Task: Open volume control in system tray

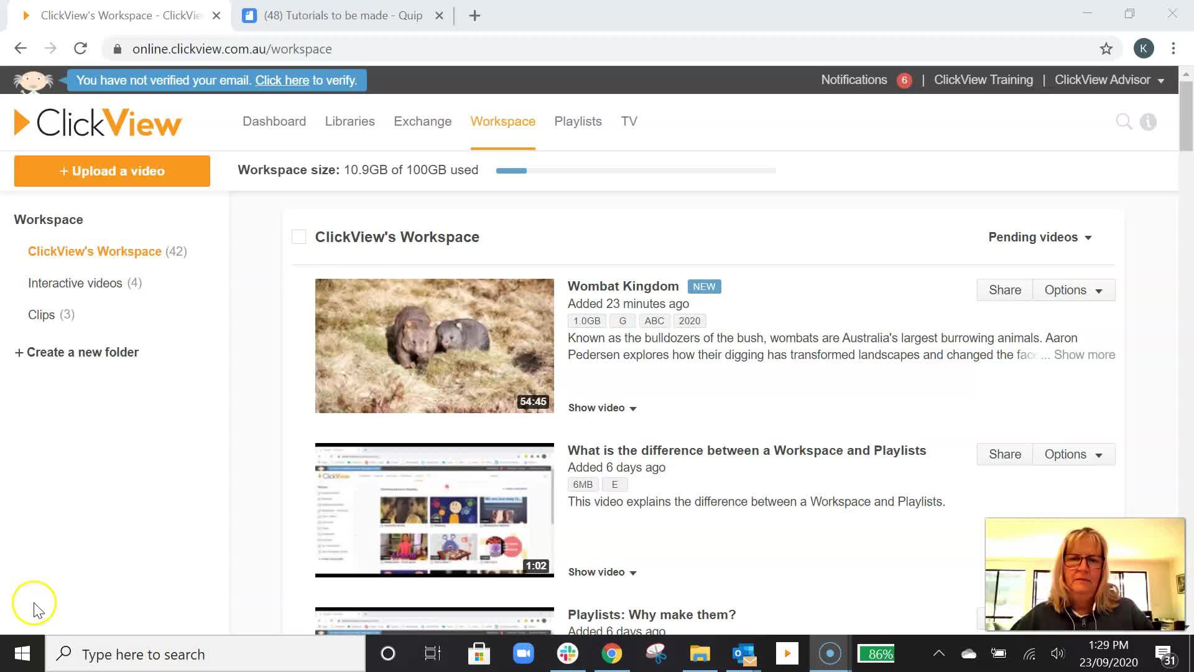Action: [x=1057, y=654]
